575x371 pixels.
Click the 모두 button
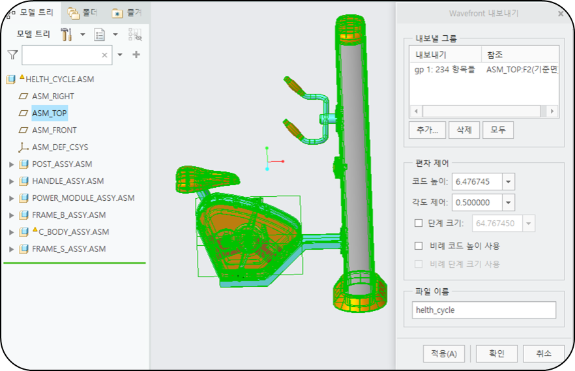[x=497, y=130]
